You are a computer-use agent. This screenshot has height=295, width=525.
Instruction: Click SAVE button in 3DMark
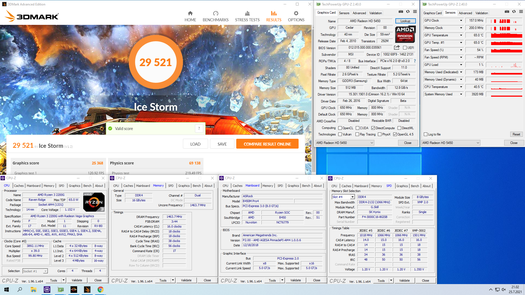click(222, 144)
